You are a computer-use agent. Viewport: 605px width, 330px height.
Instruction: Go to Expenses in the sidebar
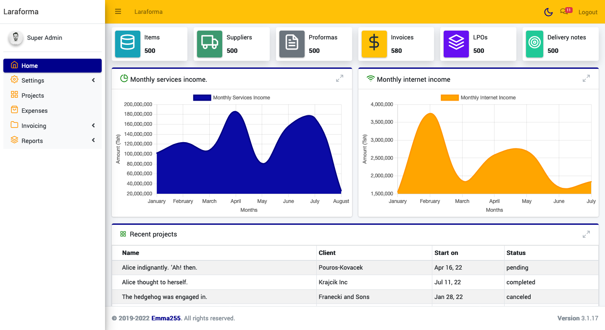point(34,111)
